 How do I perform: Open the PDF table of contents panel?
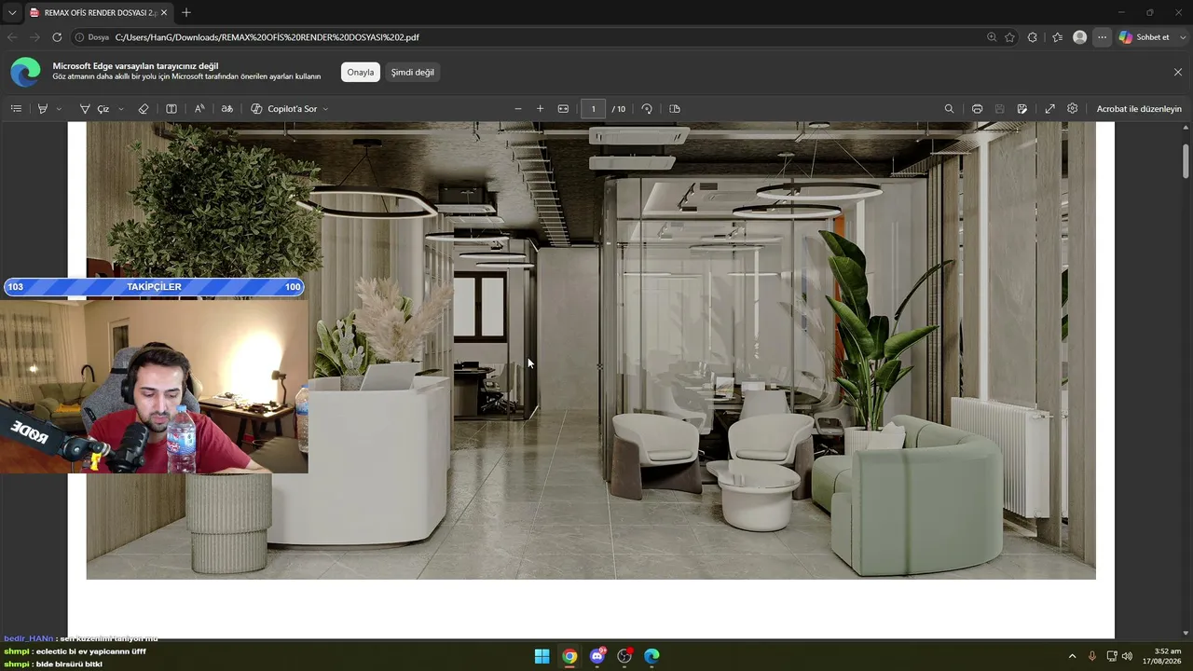(x=16, y=109)
